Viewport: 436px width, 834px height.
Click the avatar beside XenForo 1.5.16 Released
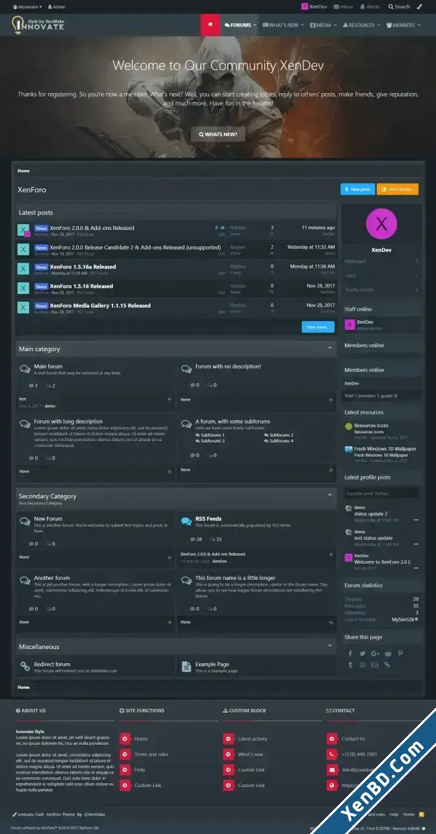tap(23, 288)
